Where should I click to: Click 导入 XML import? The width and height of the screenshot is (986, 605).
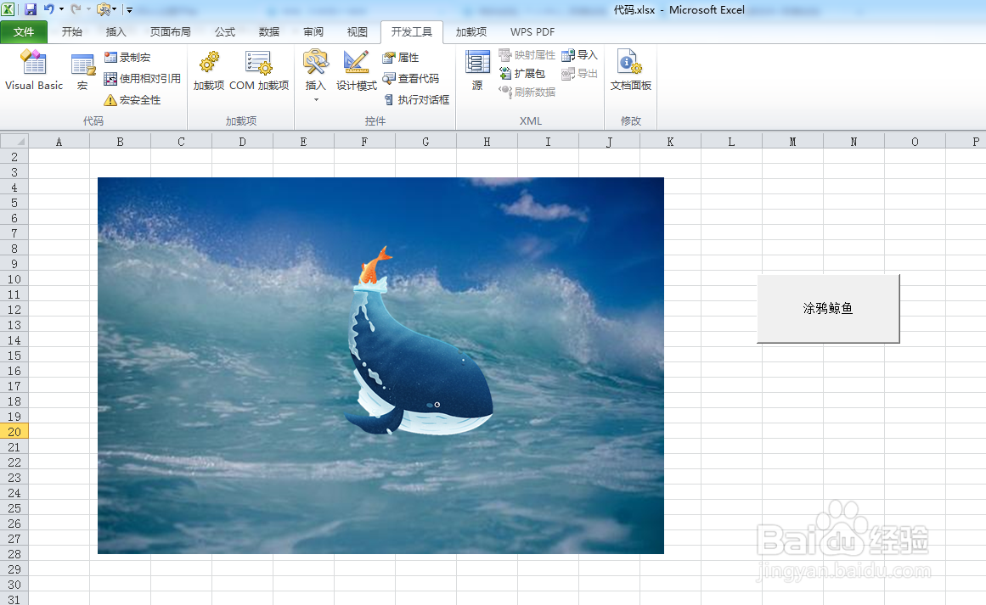[x=579, y=55]
